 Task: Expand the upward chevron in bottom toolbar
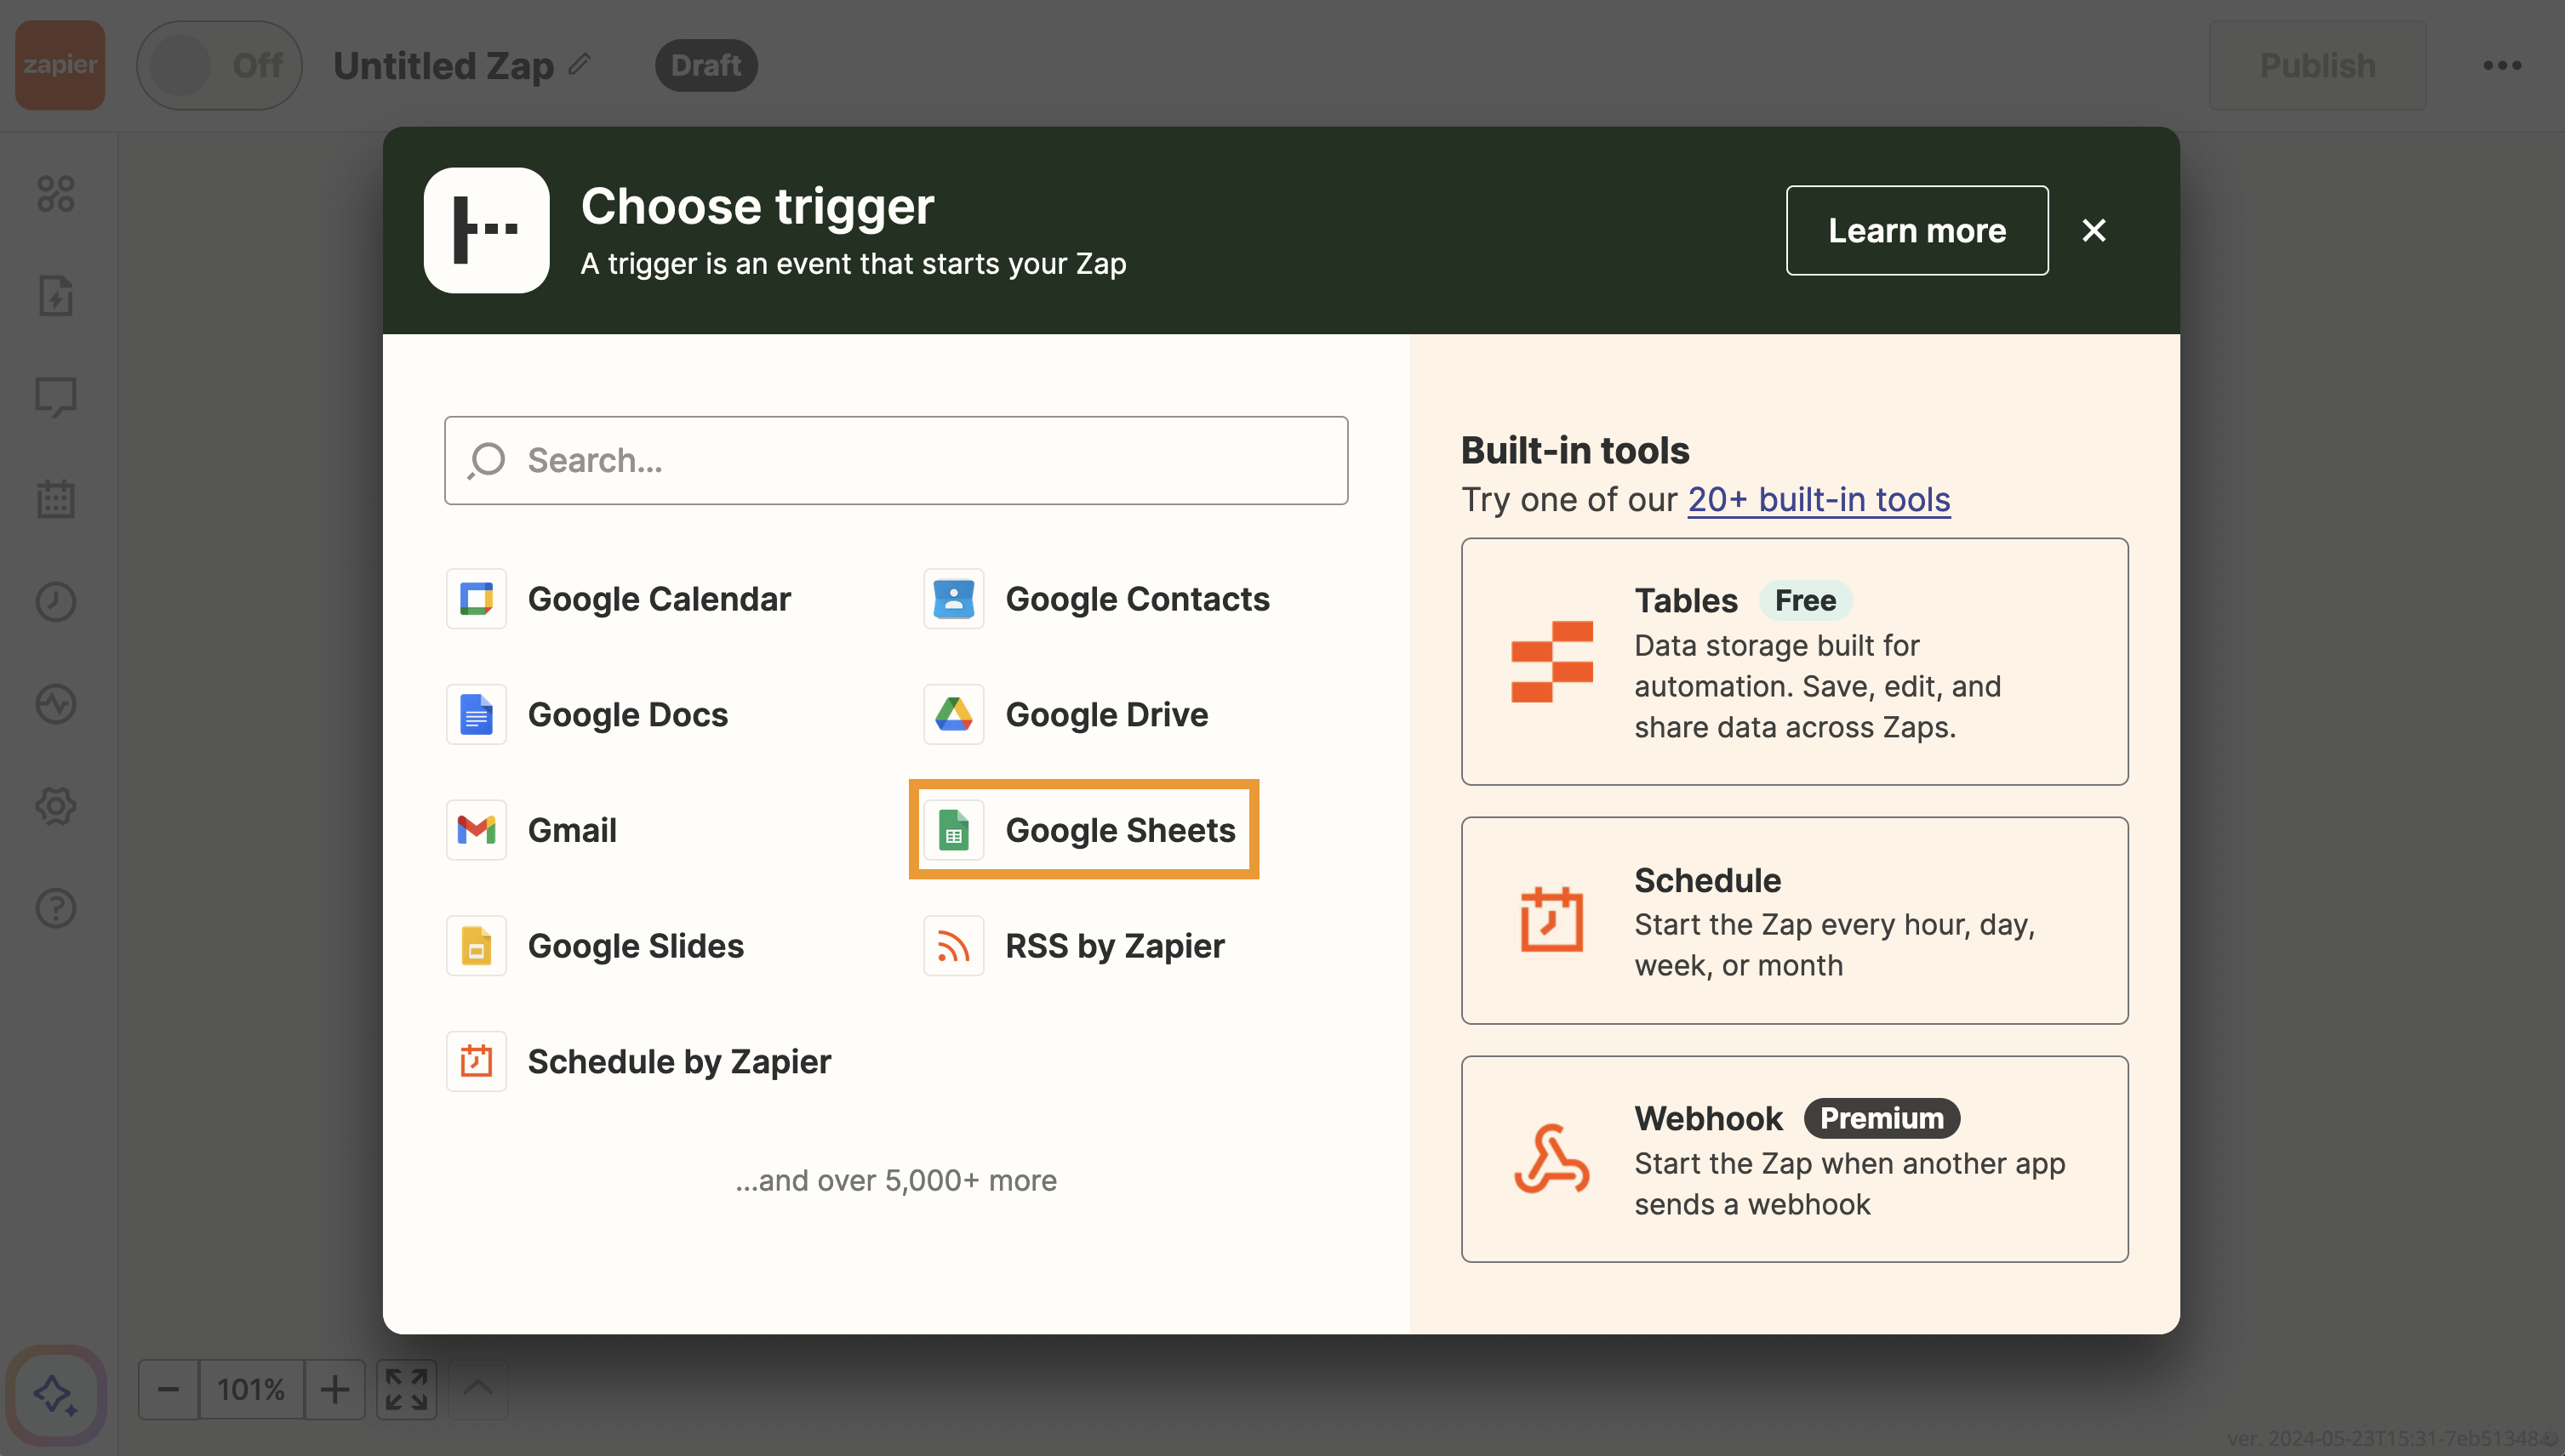coord(478,1389)
